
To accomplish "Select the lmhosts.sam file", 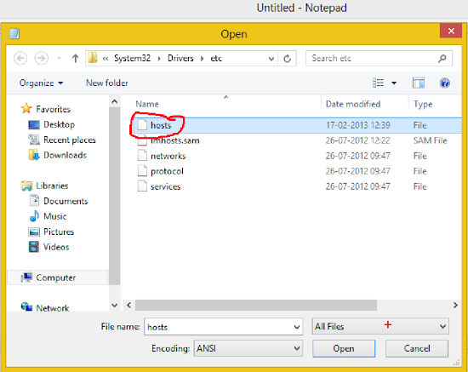I will click(175, 140).
